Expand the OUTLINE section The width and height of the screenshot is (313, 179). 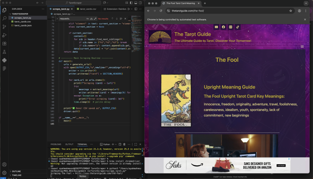[x=17, y=171]
